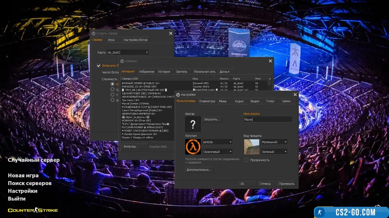Image resolution: width=389 pixels, height=218 pixels.
Task: Enable the Прозрачность checkbox
Action: (246, 160)
